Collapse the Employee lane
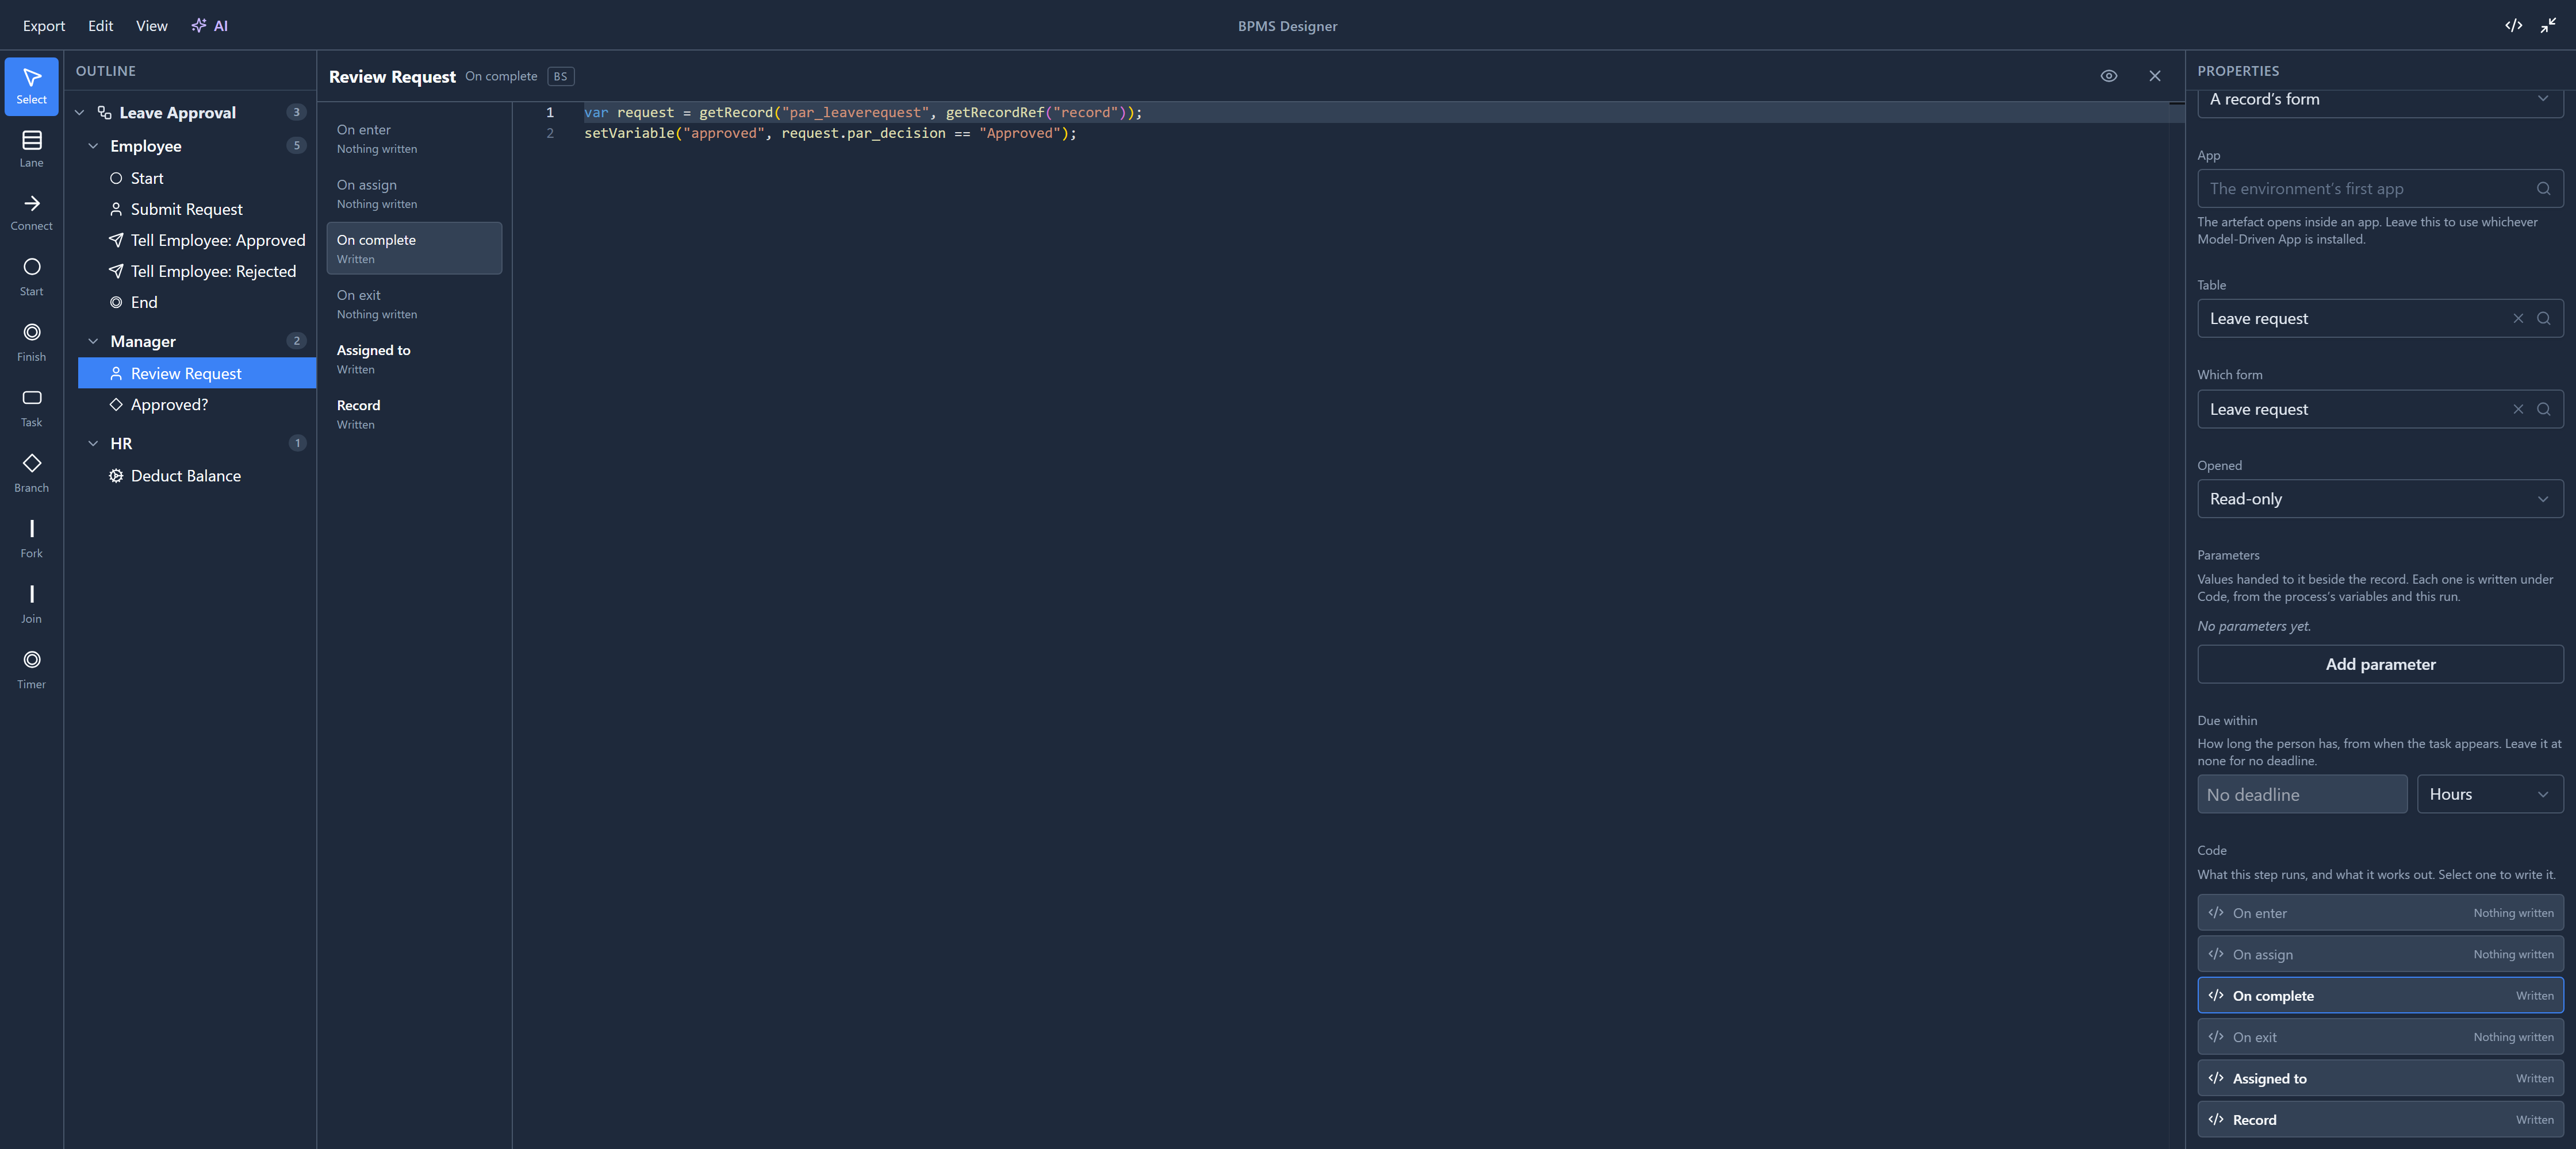The image size is (2576, 1149). [x=93, y=146]
